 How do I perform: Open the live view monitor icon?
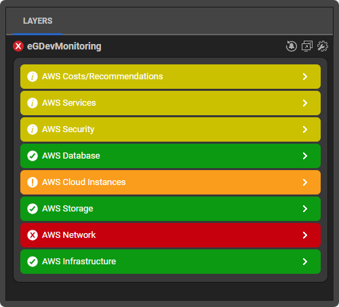307,46
